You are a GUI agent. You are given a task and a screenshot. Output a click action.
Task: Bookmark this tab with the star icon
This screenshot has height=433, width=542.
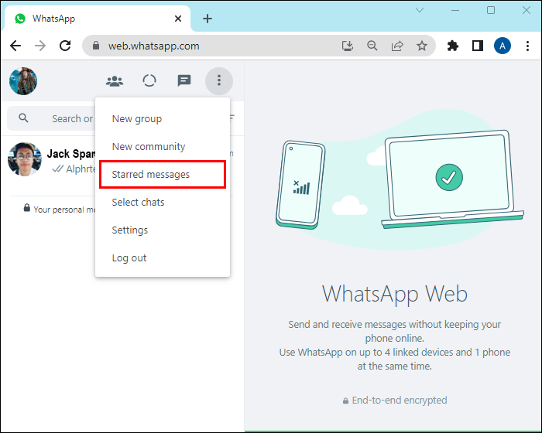click(422, 46)
